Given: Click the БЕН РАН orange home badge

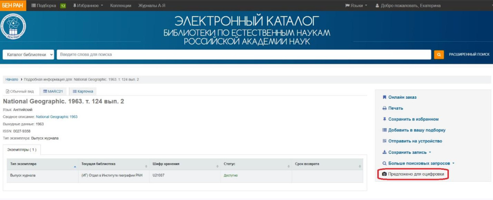Looking at the screenshot, I should coord(13,6).
